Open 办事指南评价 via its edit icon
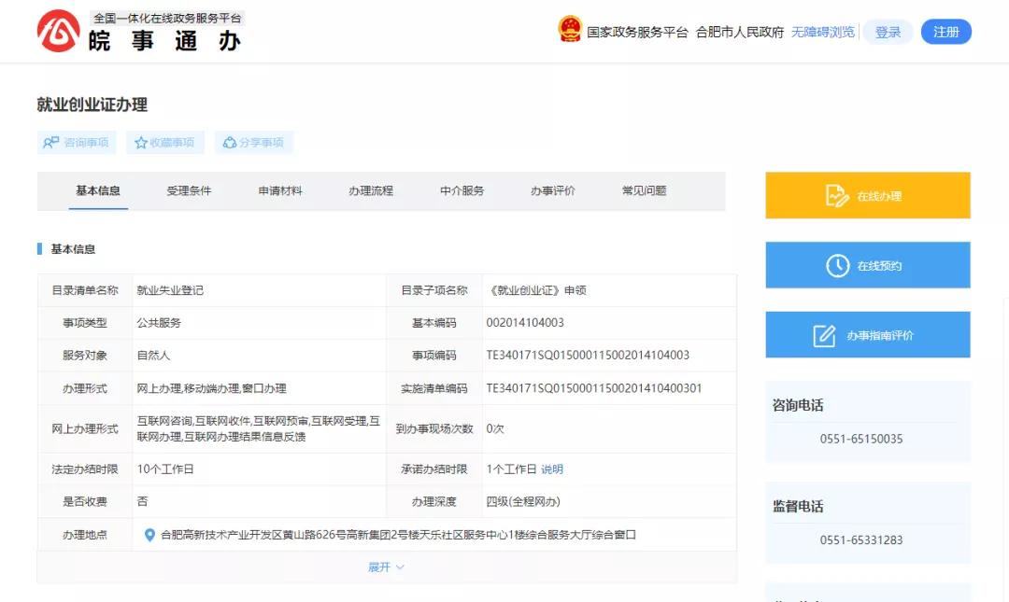The image size is (1009, 602). click(x=823, y=334)
